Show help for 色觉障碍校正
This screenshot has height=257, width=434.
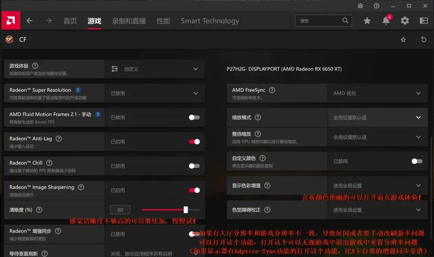tap(267, 210)
